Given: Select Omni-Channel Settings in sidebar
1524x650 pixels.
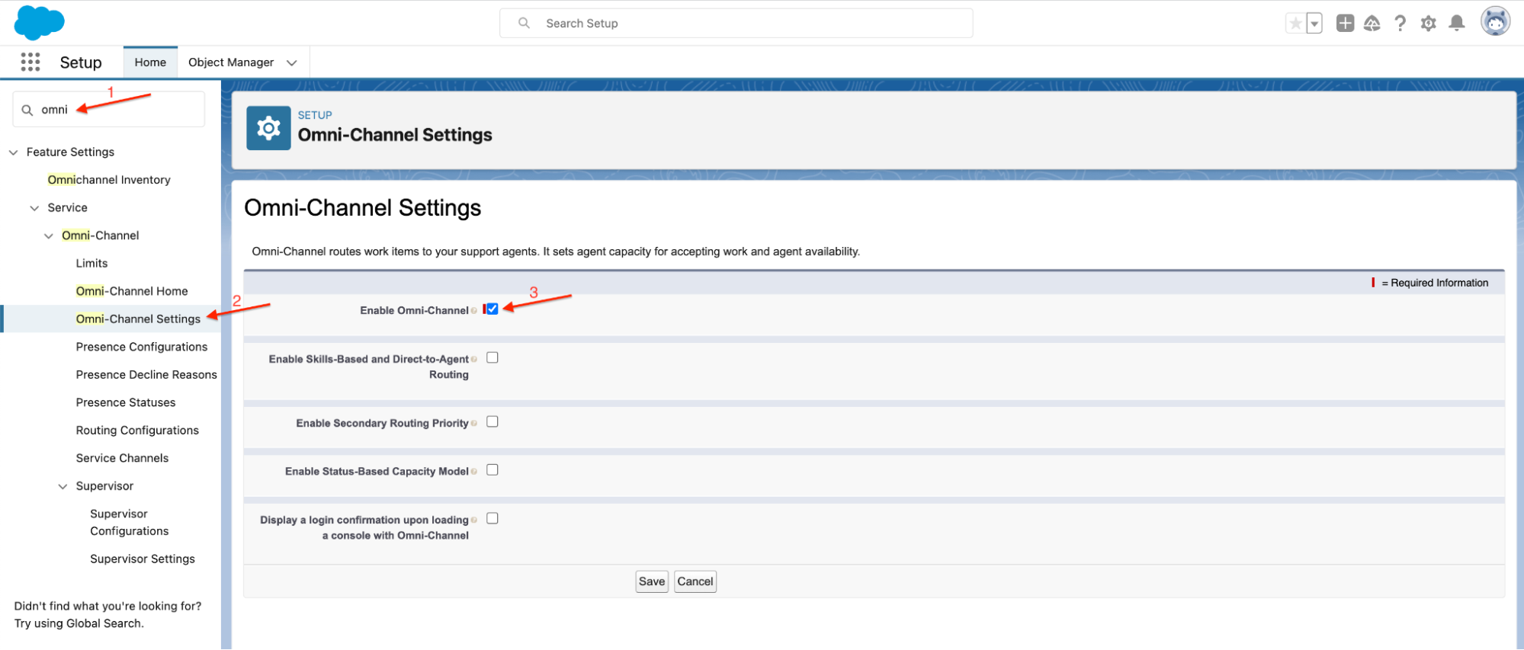Looking at the screenshot, I should (138, 319).
